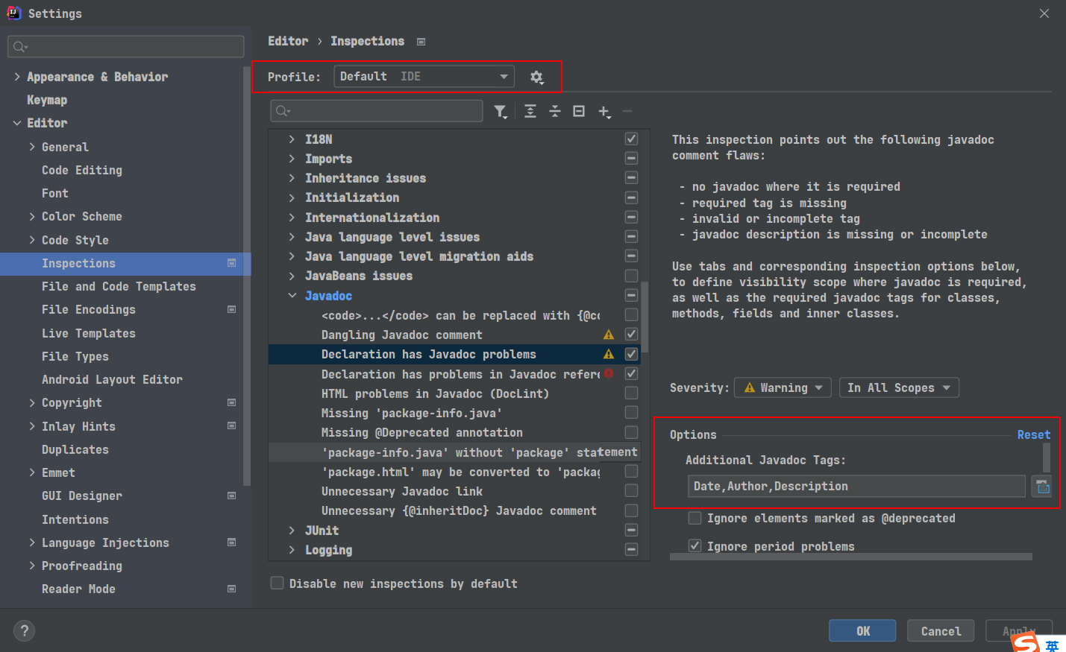Click Editor in the breadcrumb

tap(288, 41)
